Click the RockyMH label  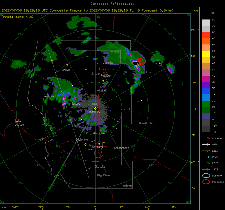[x=66, y=70]
